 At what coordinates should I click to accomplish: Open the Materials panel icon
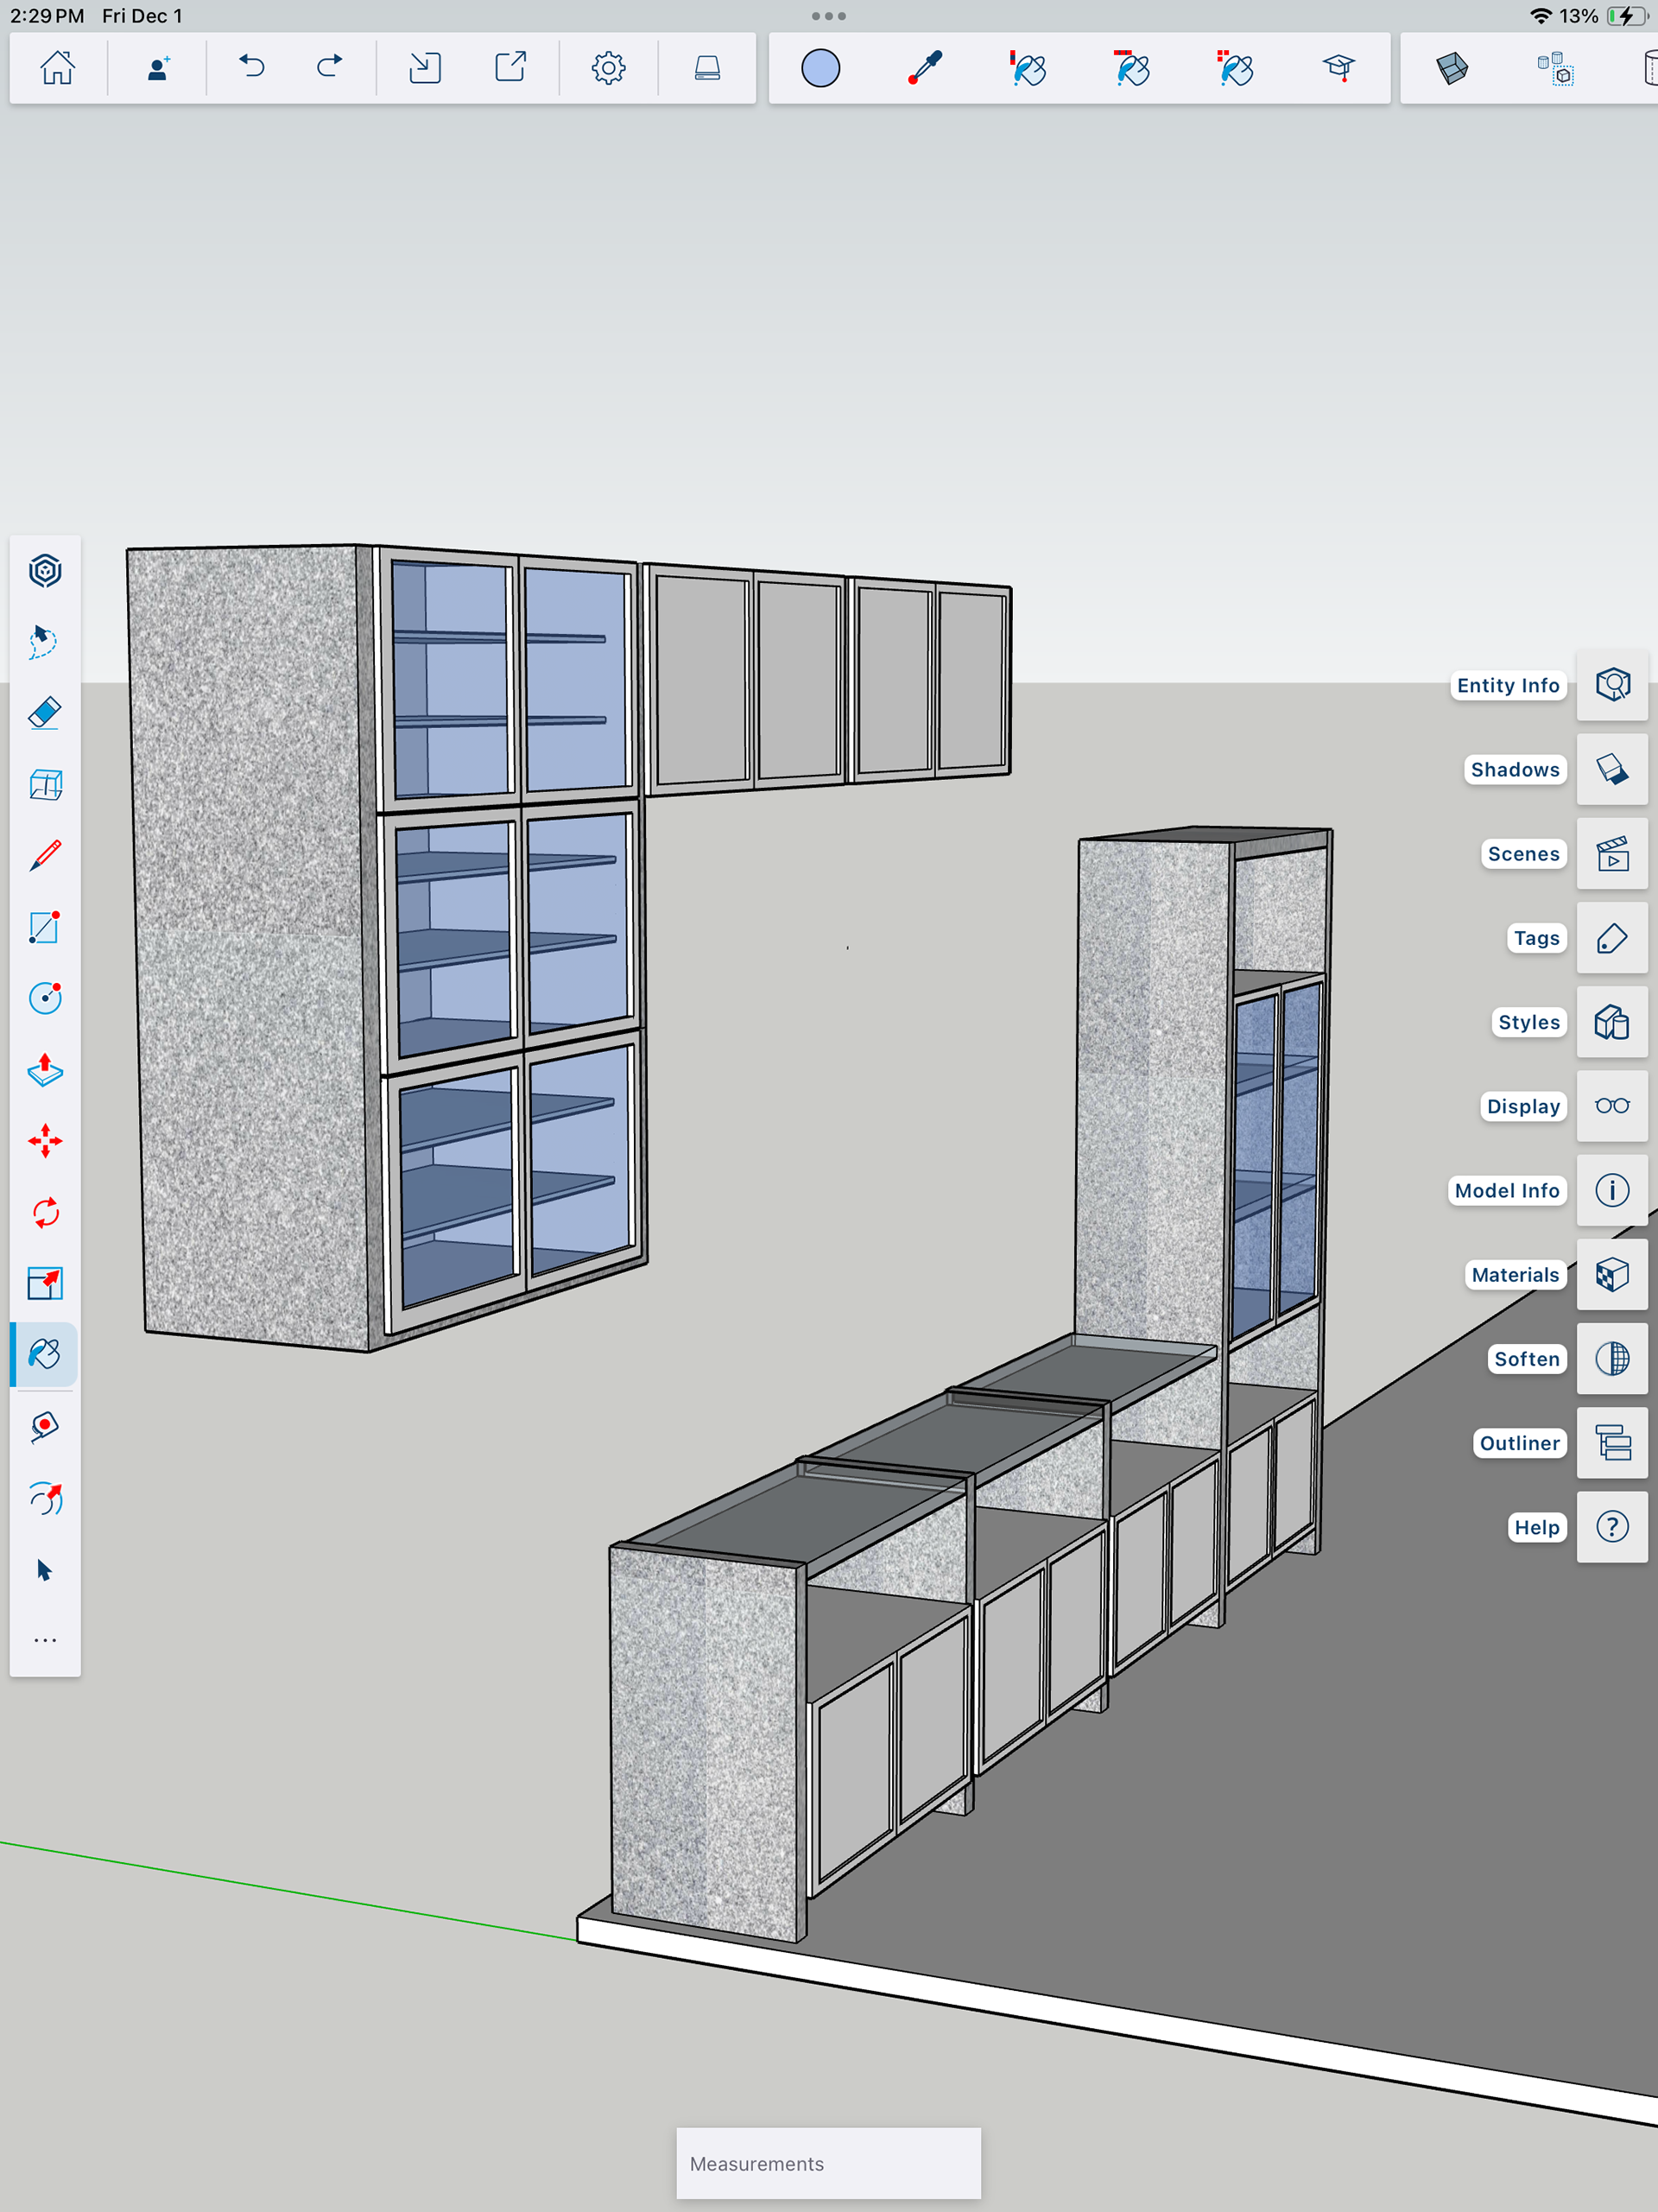pos(1612,1275)
